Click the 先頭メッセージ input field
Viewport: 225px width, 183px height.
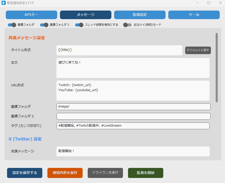point(133,151)
